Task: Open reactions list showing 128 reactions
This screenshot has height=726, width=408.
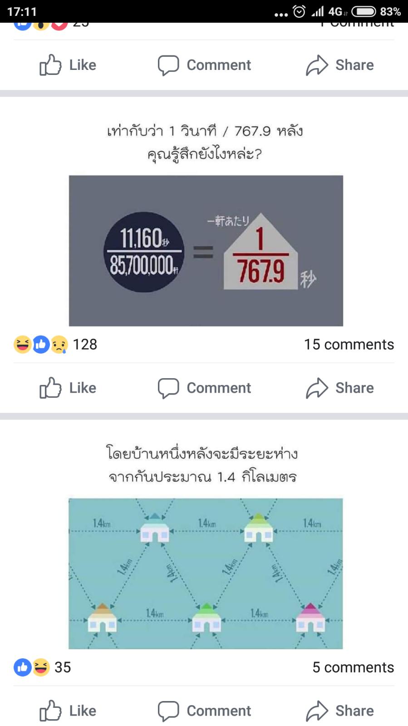Action: click(55, 345)
